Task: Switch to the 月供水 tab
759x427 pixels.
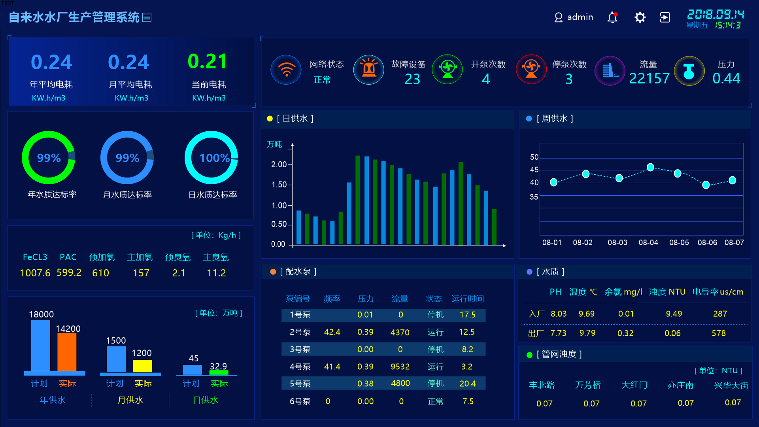Action: pos(130,400)
